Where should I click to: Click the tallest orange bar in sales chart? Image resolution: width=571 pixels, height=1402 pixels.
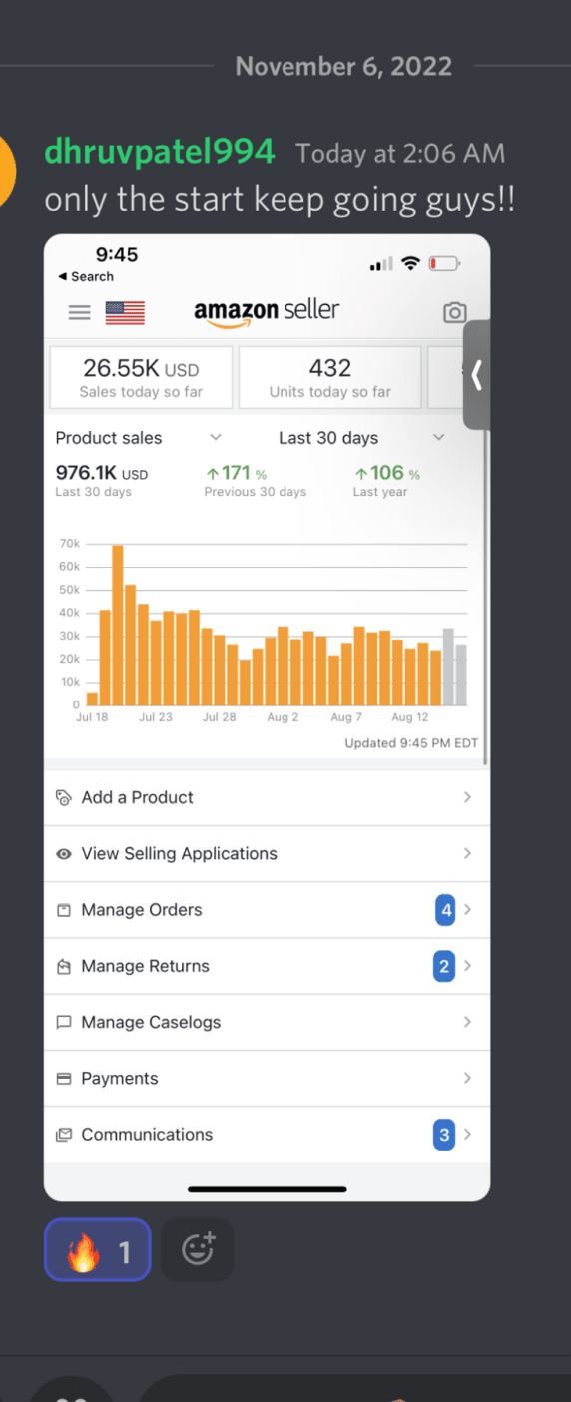point(118,626)
